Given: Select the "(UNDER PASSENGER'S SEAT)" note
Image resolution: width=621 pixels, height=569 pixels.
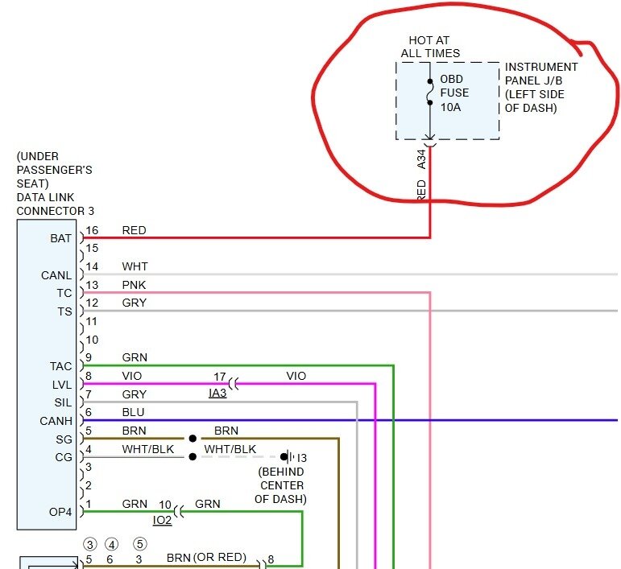Looking at the screenshot, I should [x=54, y=170].
